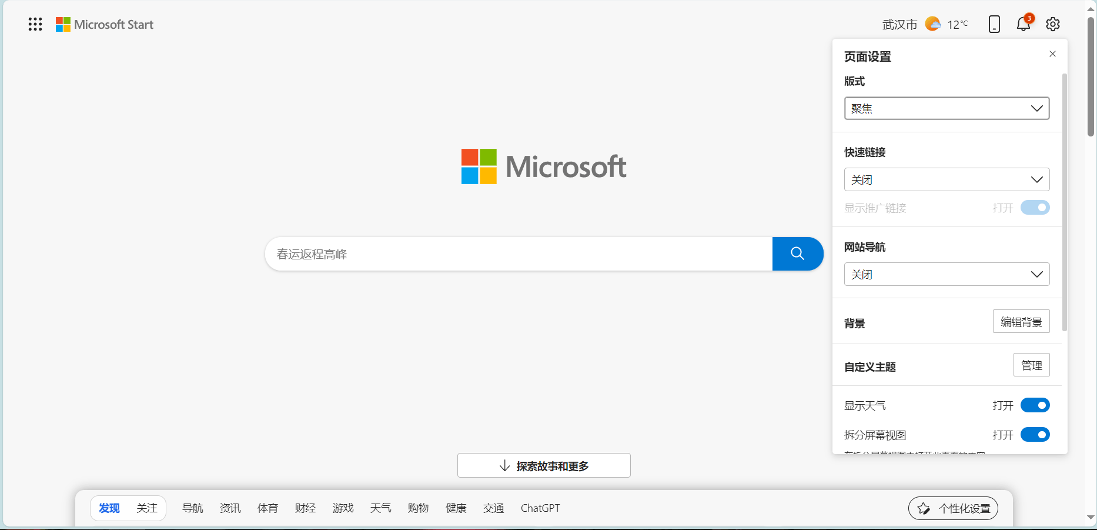Image resolution: width=1097 pixels, height=530 pixels.
Task: Click the settings panel scrollbar thumb
Action: (x=1064, y=202)
